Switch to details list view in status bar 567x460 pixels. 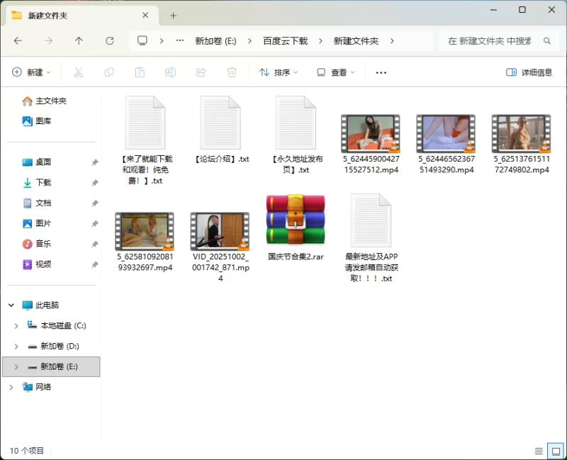540,451
